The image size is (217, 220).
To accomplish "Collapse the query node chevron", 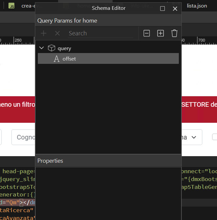I will click(x=41, y=48).
